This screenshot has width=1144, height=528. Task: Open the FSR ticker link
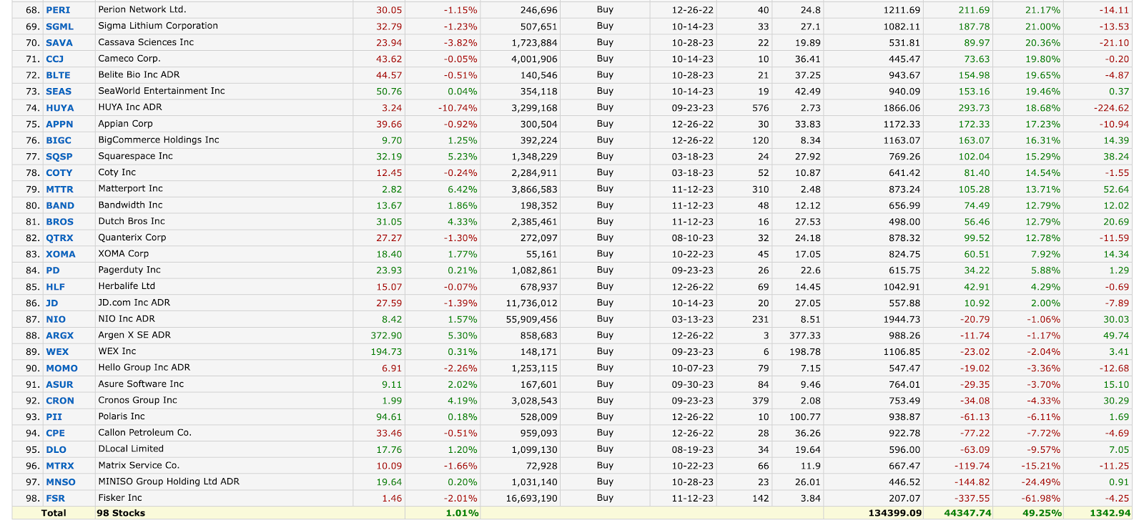tap(55, 499)
